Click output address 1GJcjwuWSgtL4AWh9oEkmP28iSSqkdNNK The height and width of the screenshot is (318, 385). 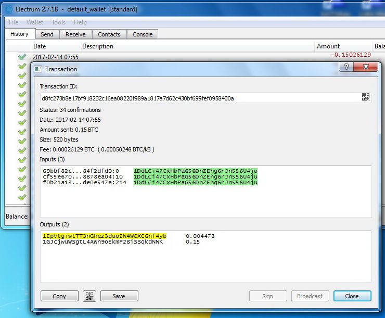coord(102,242)
